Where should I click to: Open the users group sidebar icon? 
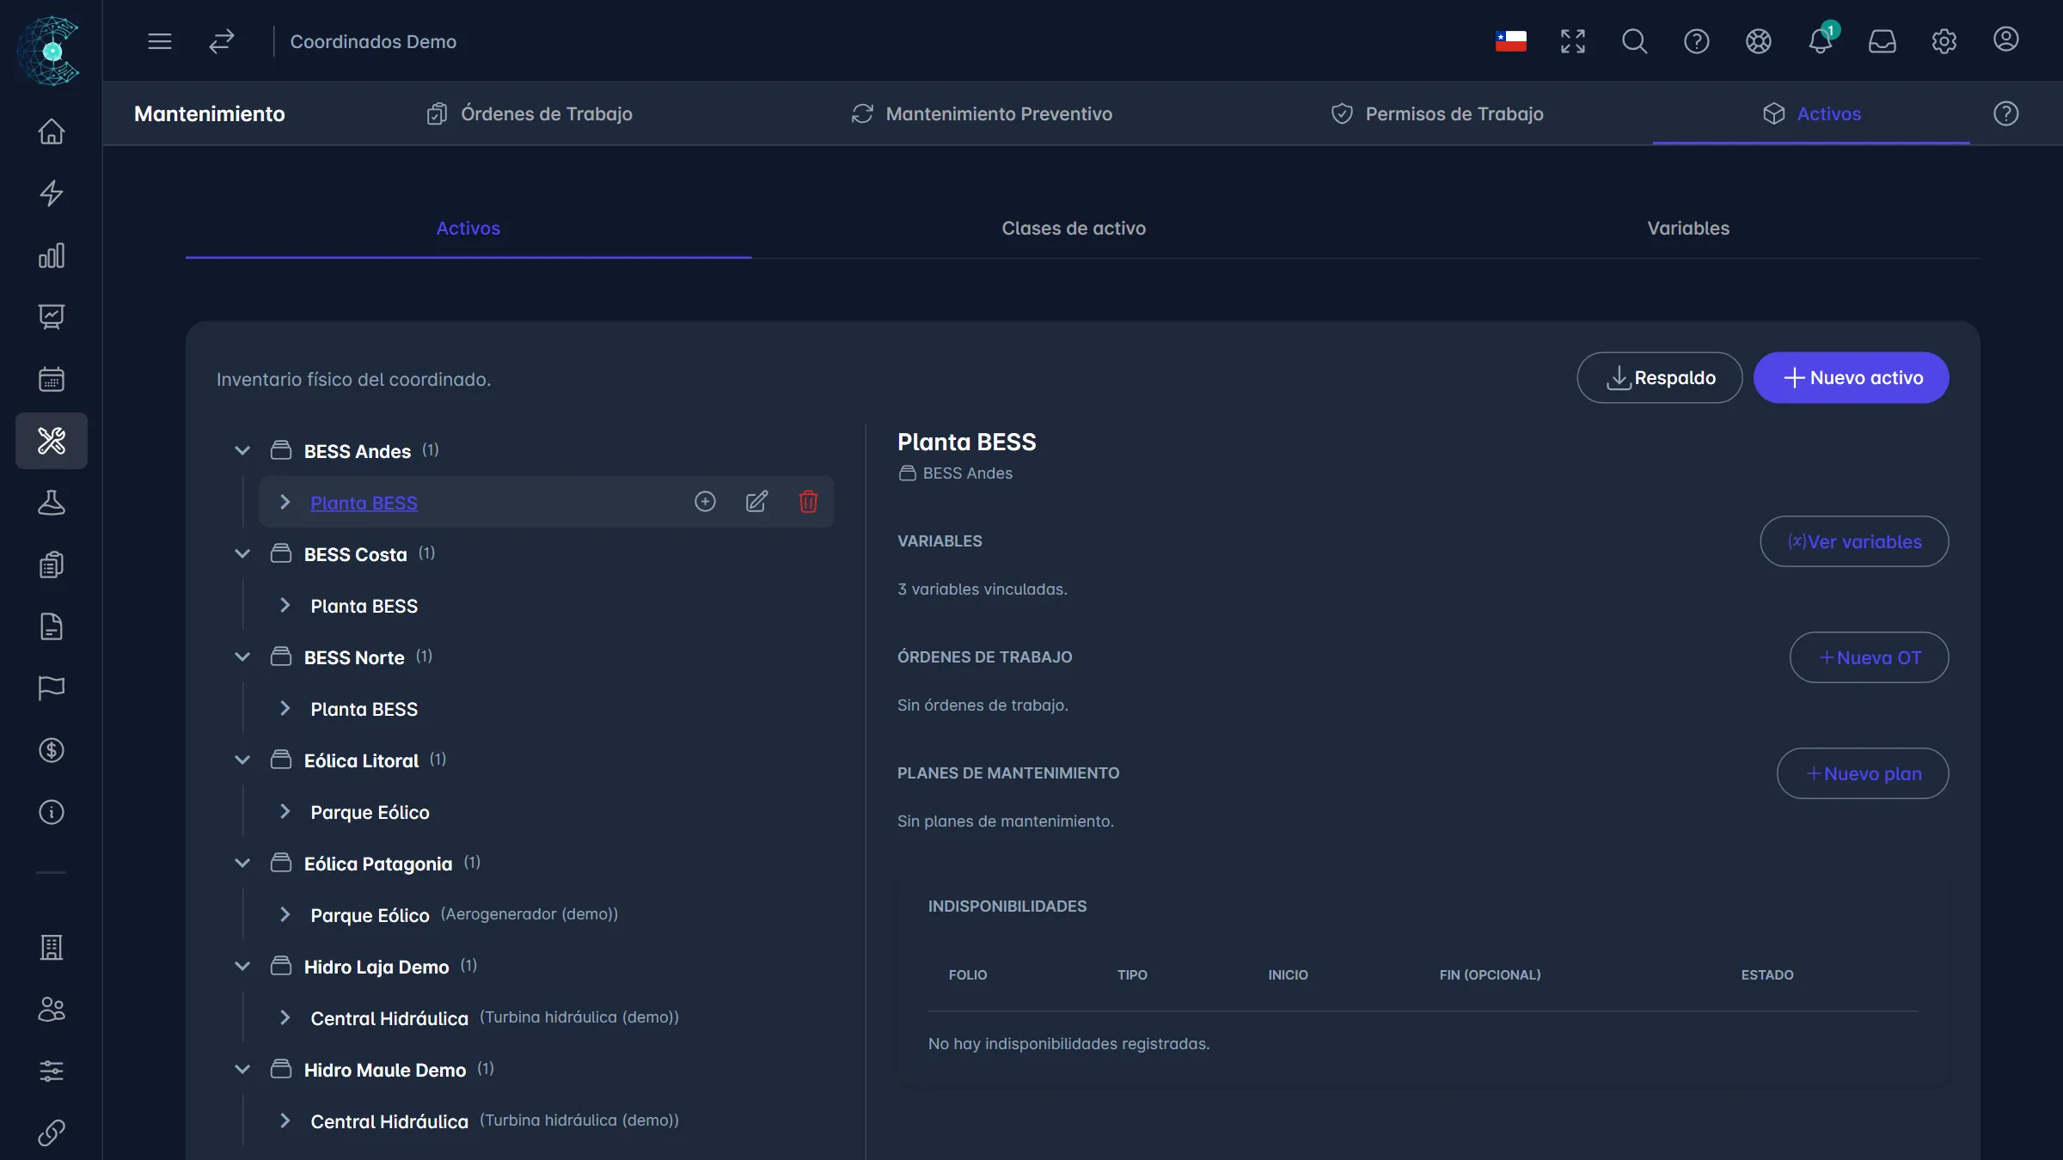point(52,1010)
